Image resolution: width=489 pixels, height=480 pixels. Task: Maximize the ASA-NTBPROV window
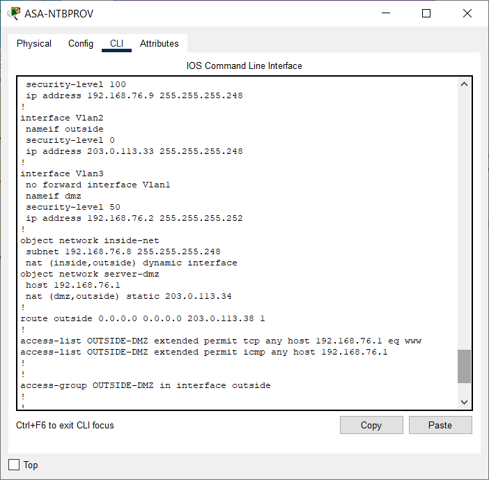tap(426, 13)
